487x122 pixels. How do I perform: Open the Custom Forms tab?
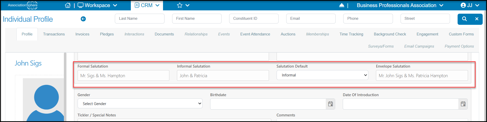(x=461, y=34)
